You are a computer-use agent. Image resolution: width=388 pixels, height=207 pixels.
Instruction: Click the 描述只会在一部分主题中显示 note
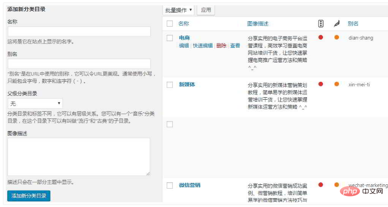(41, 182)
